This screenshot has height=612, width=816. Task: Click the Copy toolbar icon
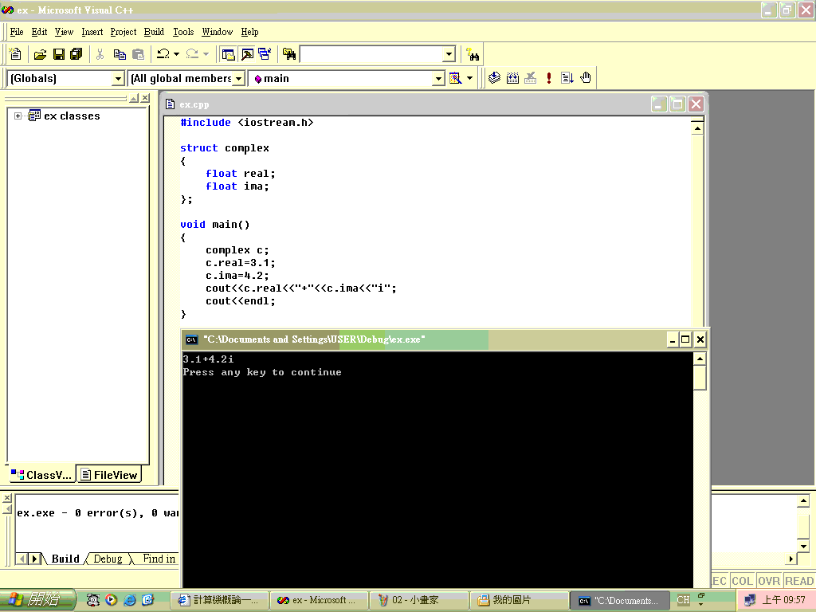(120, 54)
